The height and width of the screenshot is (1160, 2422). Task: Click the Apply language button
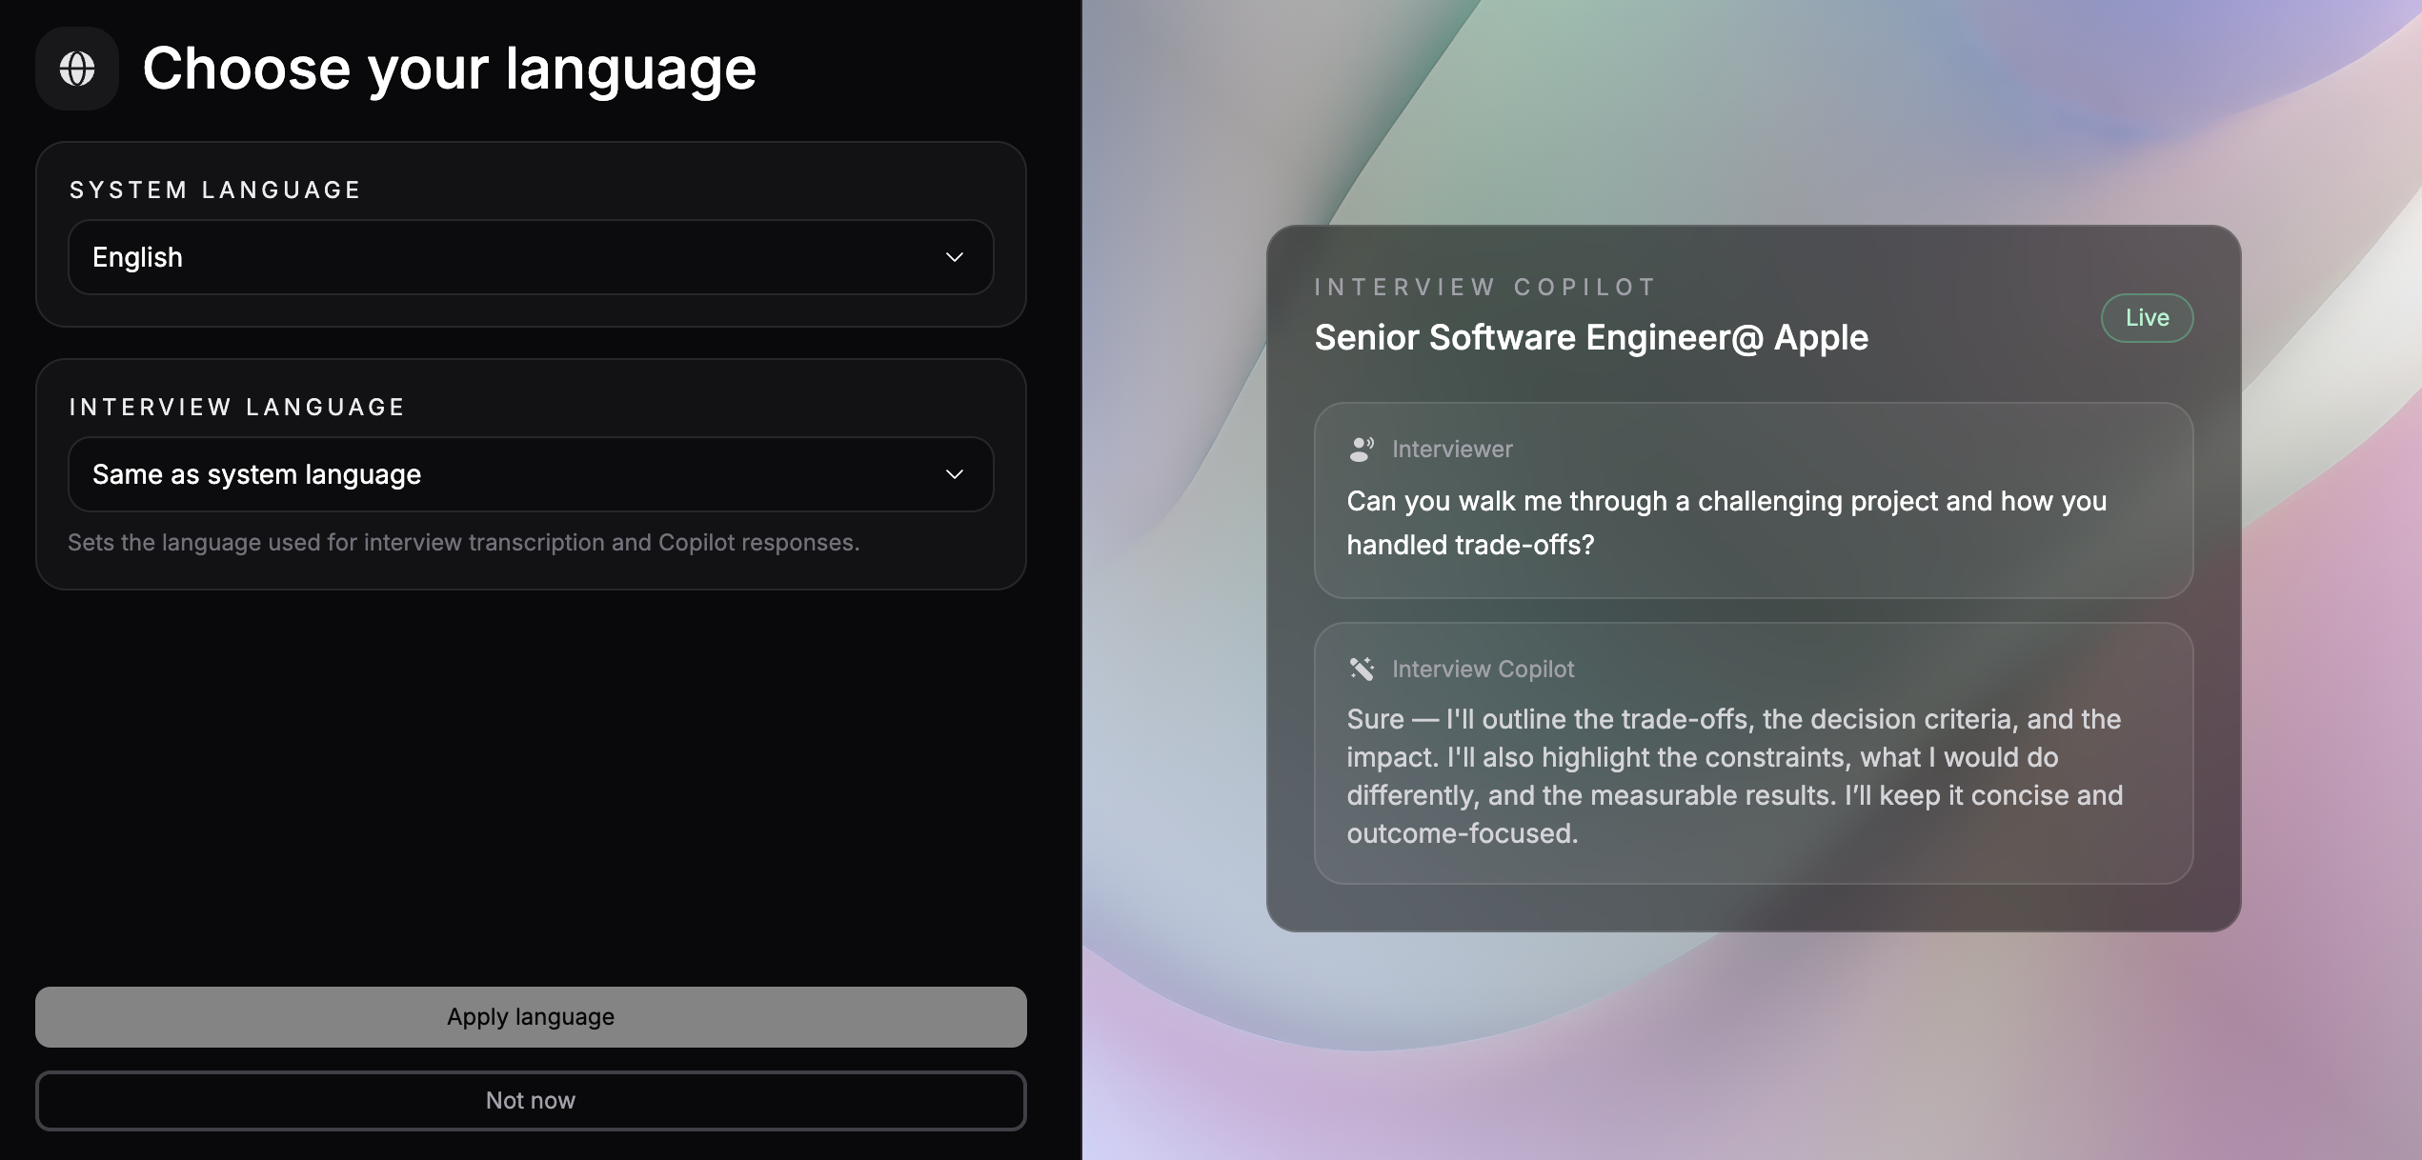(x=530, y=1016)
